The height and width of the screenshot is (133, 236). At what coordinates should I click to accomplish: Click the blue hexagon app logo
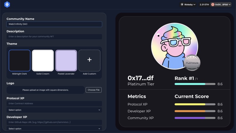7,4
